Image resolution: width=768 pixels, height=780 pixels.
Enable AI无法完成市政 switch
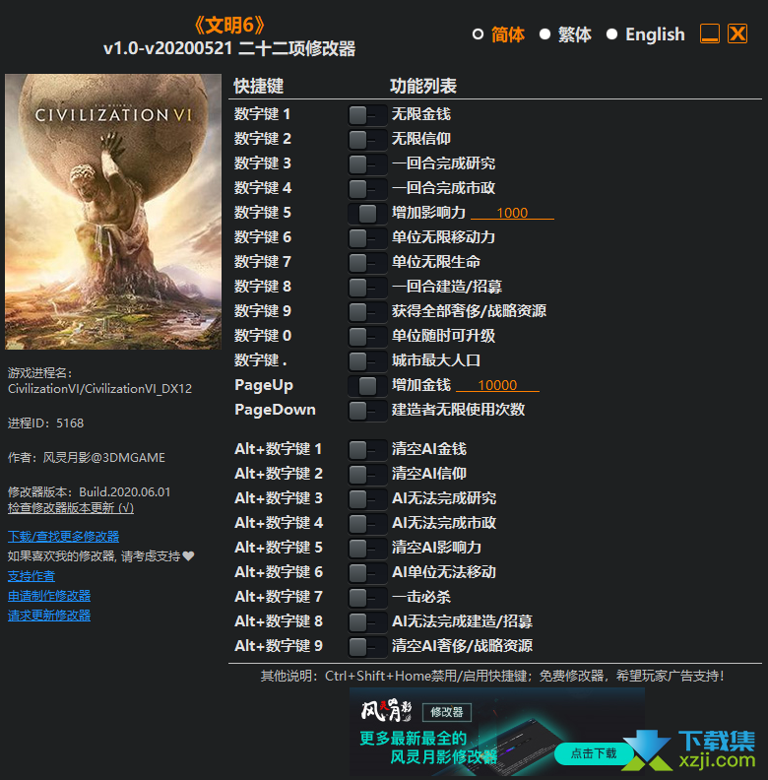(x=367, y=523)
